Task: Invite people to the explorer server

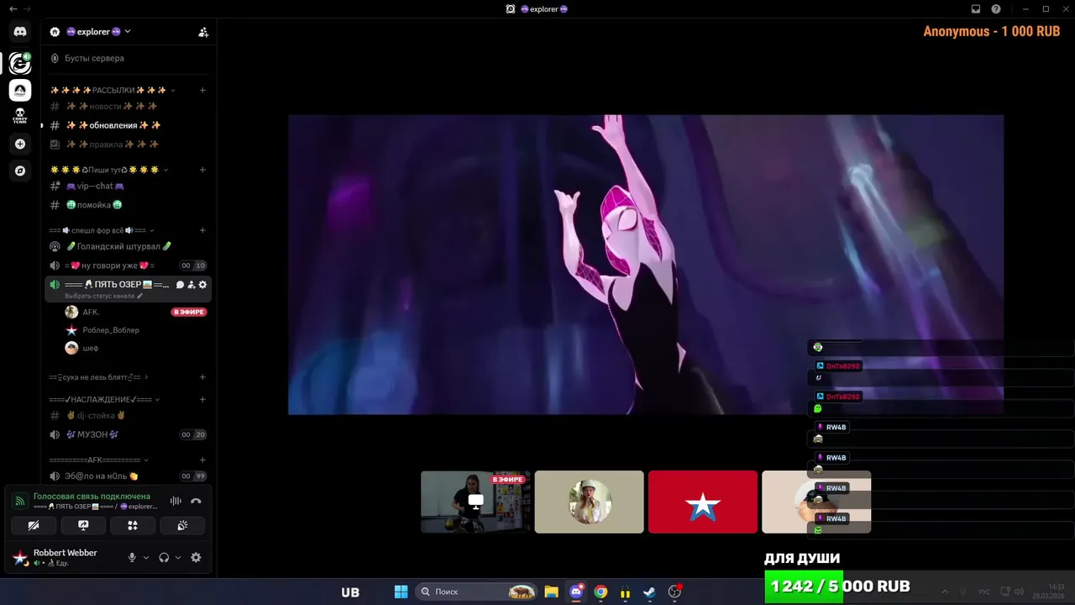Action: pyautogui.click(x=203, y=32)
